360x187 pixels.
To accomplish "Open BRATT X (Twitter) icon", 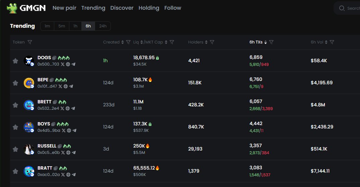I will pos(63,175).
